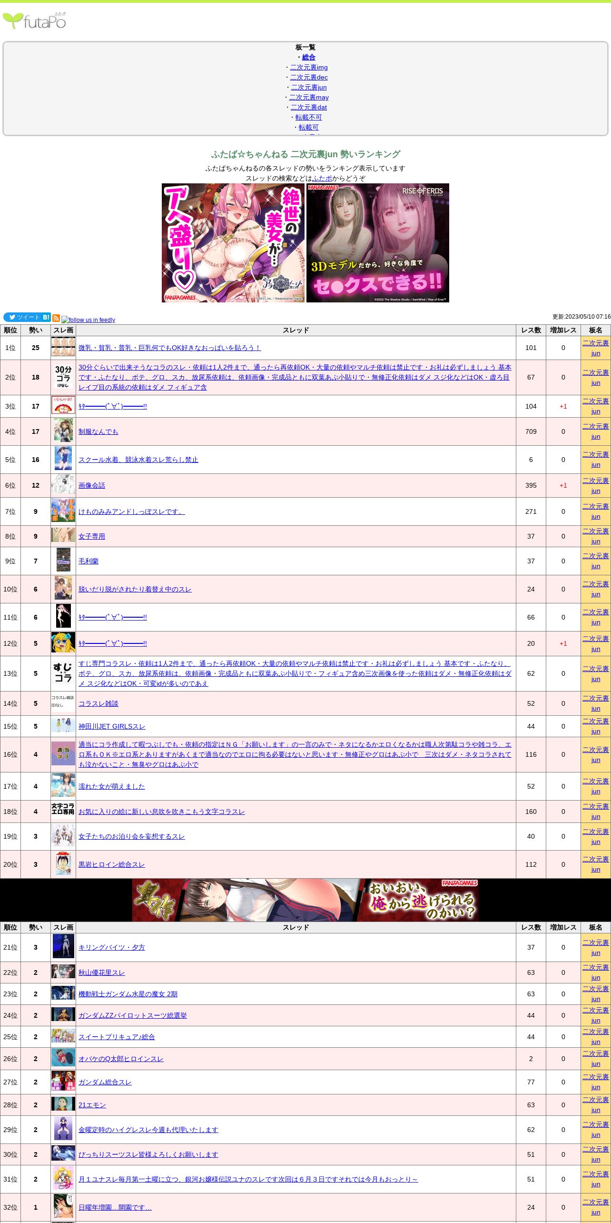The image size is (611, 1223).
Task: Click the 709 reply count for 制服なんでも
Action: click(531, 431)
